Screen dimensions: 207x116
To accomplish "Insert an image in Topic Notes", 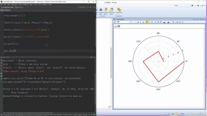I will pyautogui.click(x=180, y=22).
